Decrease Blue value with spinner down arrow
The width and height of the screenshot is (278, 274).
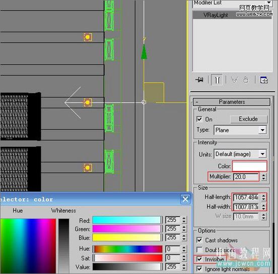184,239
